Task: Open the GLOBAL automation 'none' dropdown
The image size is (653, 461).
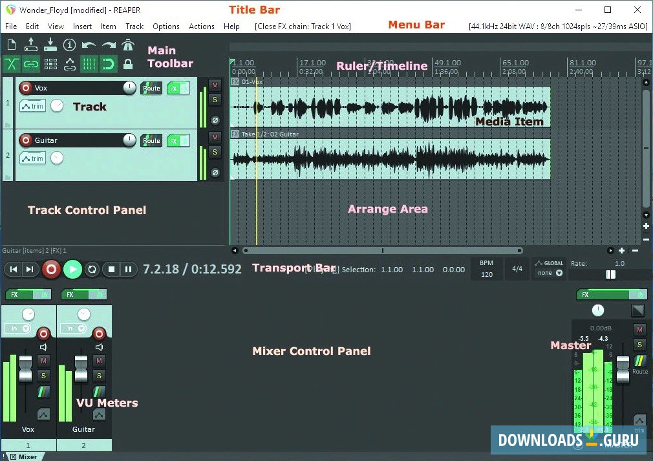Action: (550, 273)
